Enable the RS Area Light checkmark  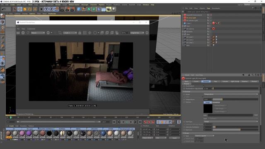tap(211, 18)
